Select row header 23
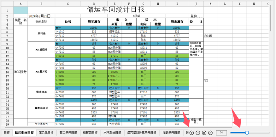Screen dimensions: 276x137 pos(7,100)
